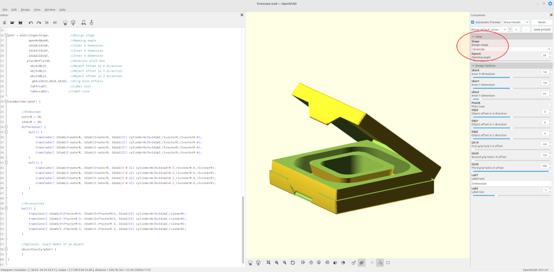Viewport: 554px width, 272px height.
Task: Click the plus add preset button
Action: click(516, 29)
